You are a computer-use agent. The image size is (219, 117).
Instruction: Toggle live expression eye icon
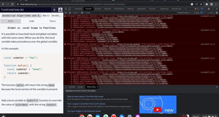(82, 13)
